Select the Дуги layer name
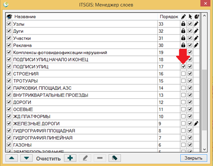213x166 pixels. click(x=18, y=31)
